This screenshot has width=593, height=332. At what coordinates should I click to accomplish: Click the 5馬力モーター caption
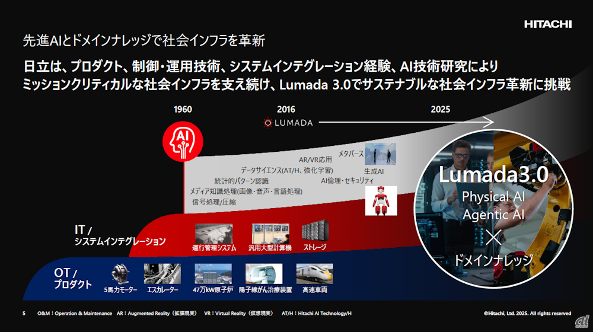click(120, 290)
